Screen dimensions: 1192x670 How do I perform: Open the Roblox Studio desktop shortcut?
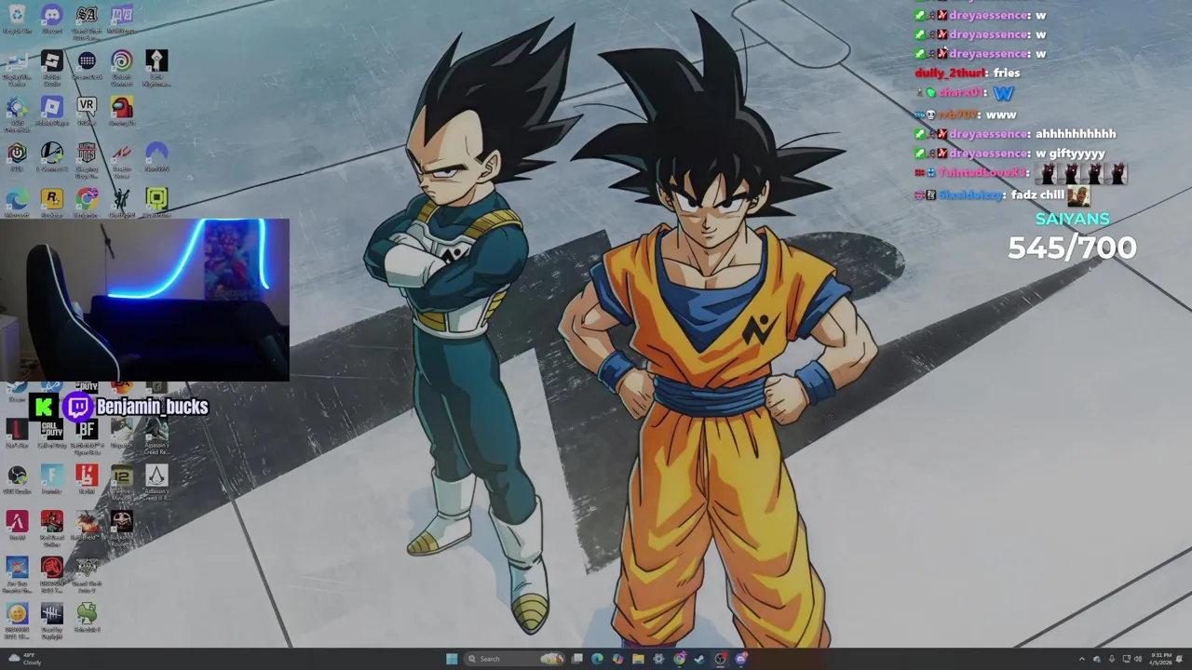[51, 67]
